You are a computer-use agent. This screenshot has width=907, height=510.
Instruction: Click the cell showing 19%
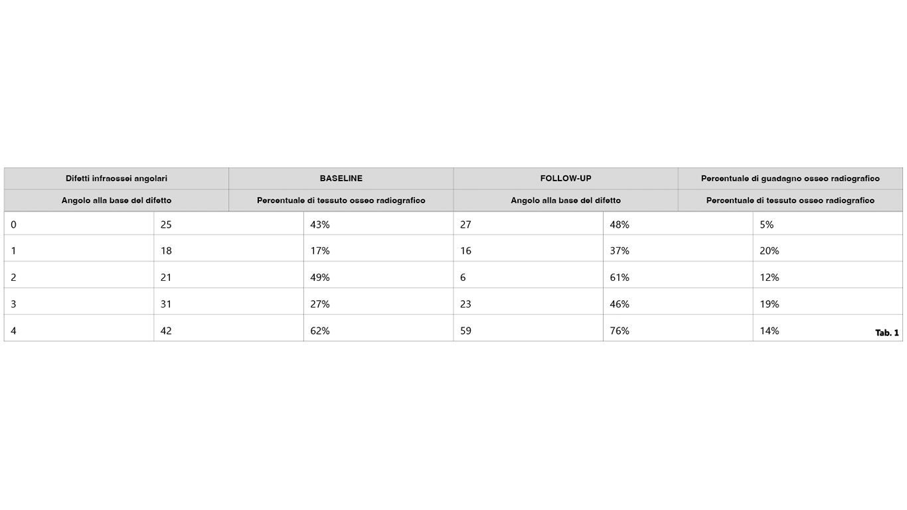tap(828, 304)
